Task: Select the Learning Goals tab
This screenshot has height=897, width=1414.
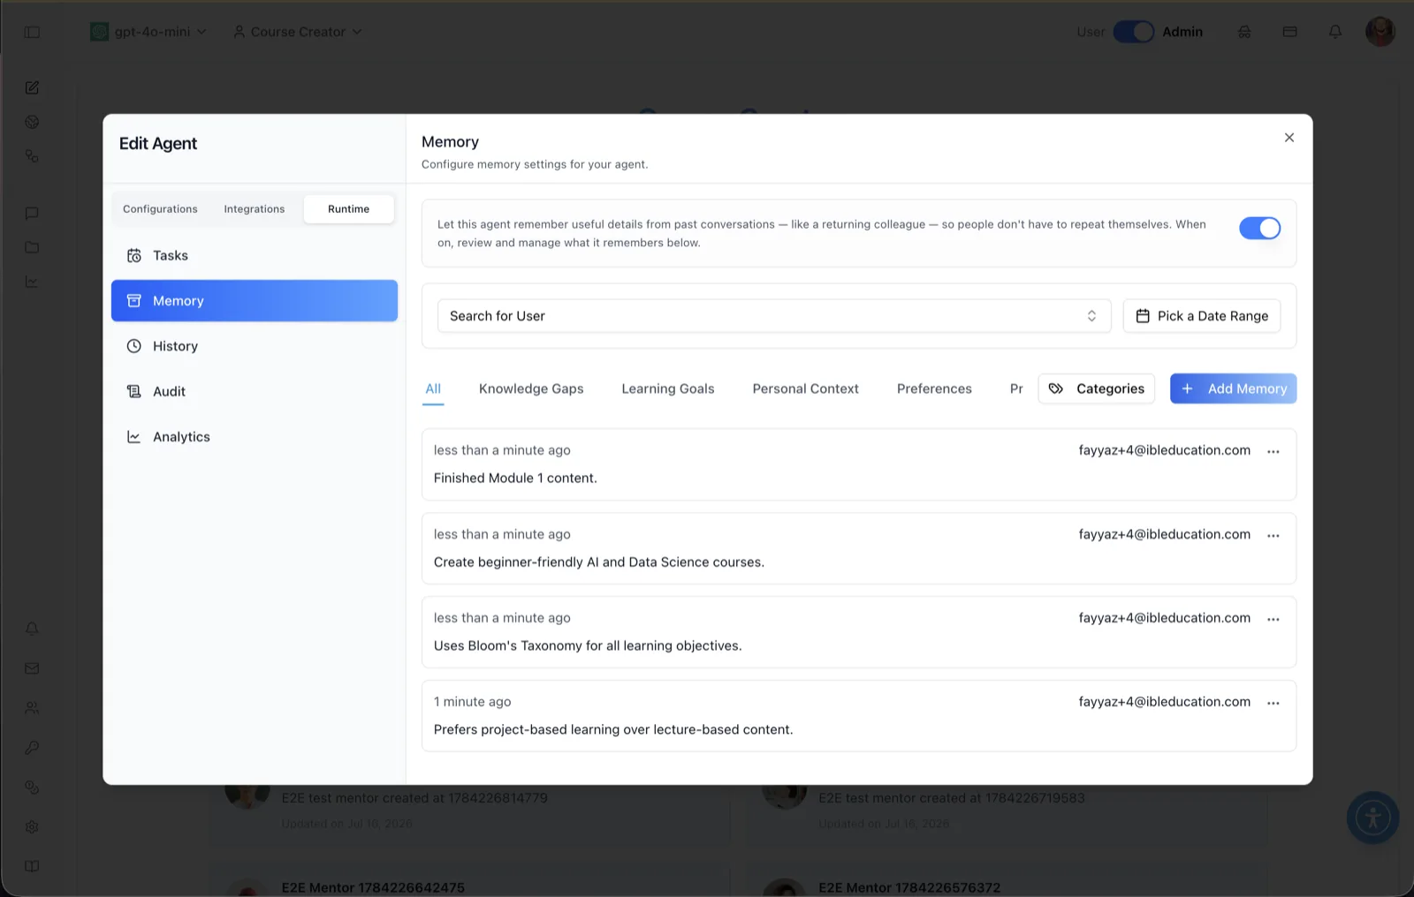Action: click(667, 388)
